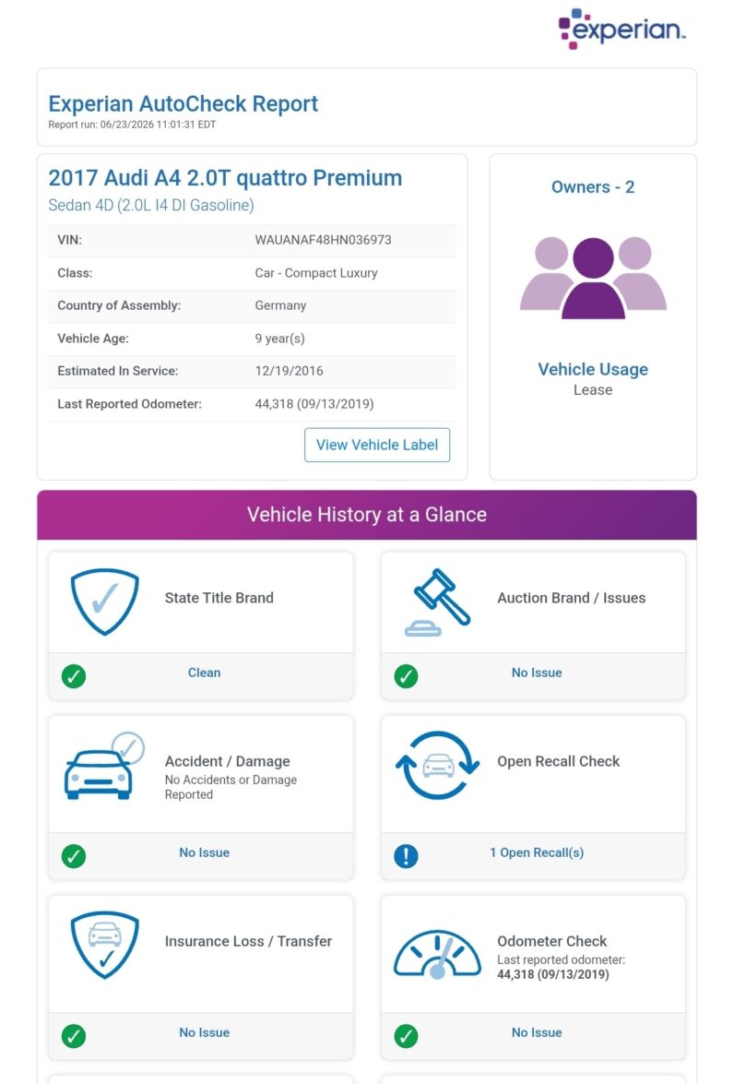Click the Accident / Damage car icon
Image resolution: width=734 pixels, height=1084 pixels.
pyautogui.click(x=104, y=766)
